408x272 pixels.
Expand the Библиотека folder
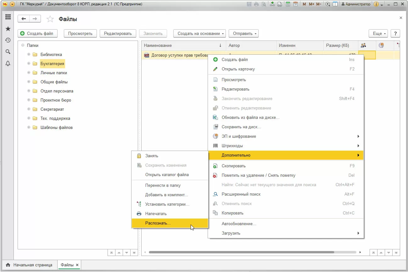(29, 54)
